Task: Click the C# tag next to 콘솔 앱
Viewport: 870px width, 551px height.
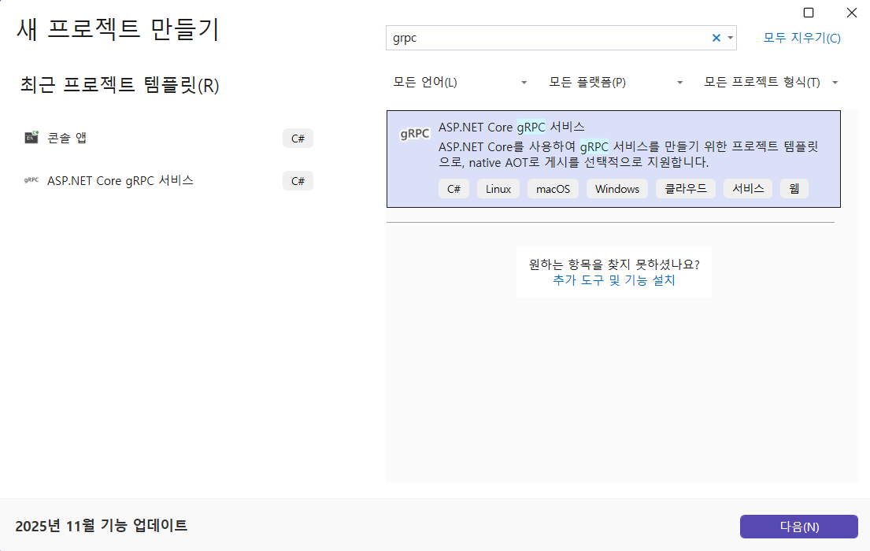Action: (x=298, y=139)
